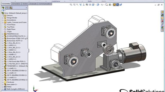Click the electric motor in the 3D model
The width and height of the screenshot is (165, 92).
(x=133, y=53)
